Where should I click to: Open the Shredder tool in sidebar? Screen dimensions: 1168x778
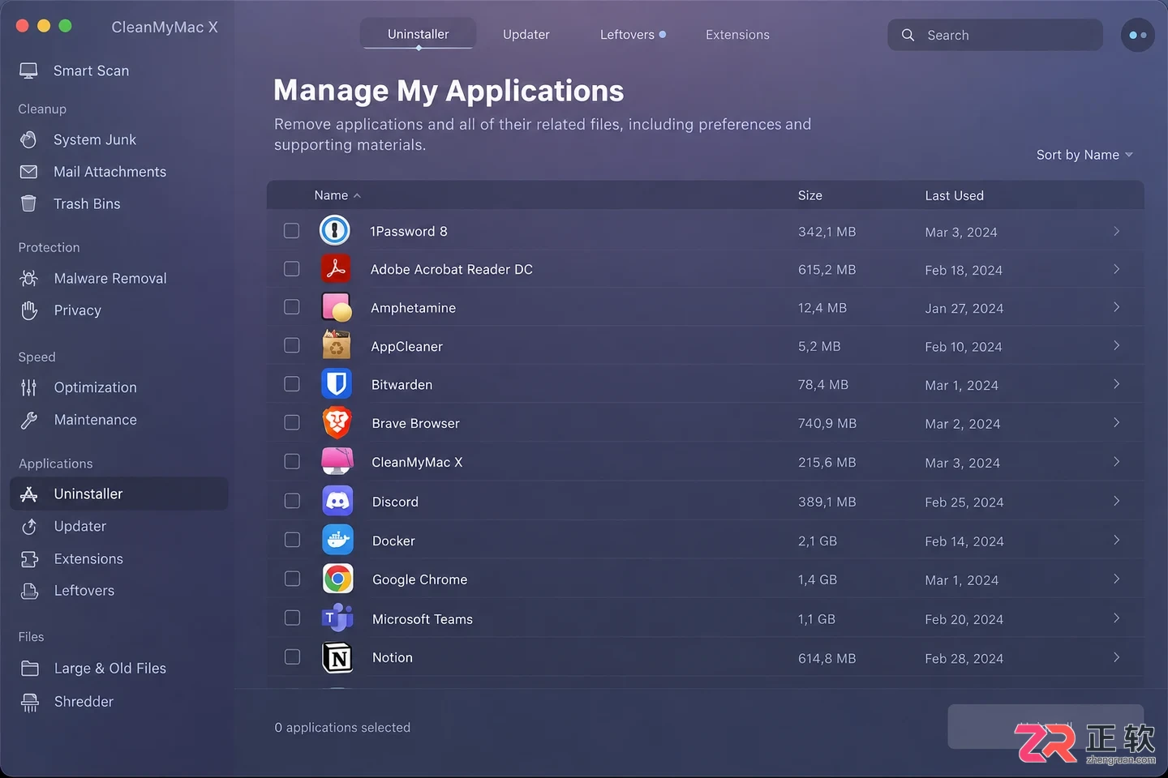tap(84, 702)
